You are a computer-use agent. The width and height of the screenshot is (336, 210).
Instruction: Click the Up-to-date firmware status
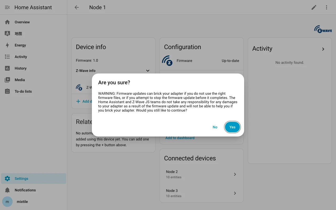coord(230,61)
